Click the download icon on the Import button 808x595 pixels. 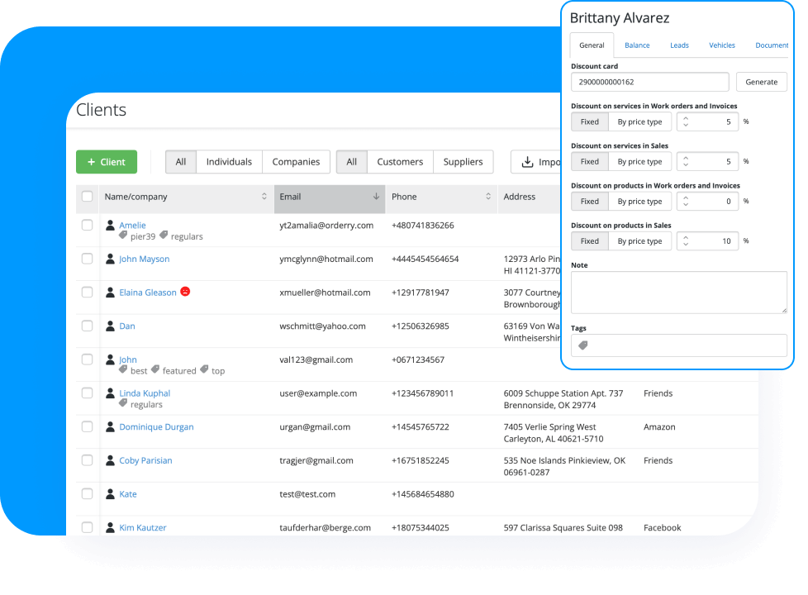click(x=527, y=162)
